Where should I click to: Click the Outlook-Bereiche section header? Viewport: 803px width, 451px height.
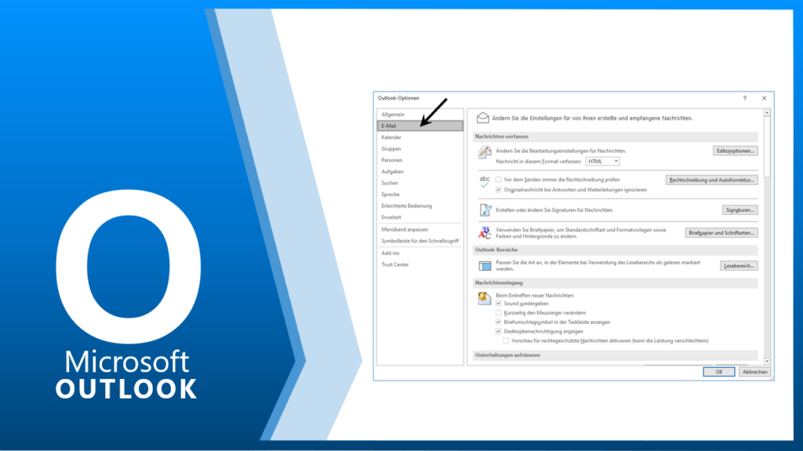point(615,250)
